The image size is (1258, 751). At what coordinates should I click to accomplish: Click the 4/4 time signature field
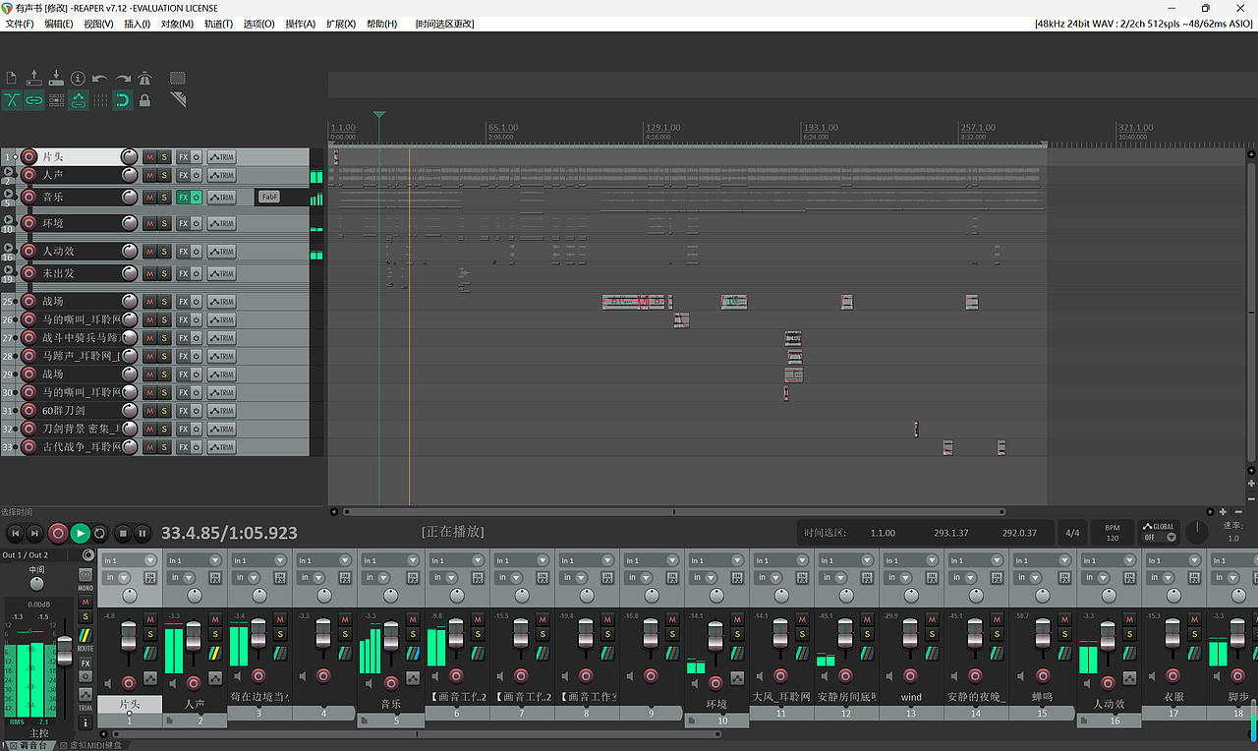1072,533
